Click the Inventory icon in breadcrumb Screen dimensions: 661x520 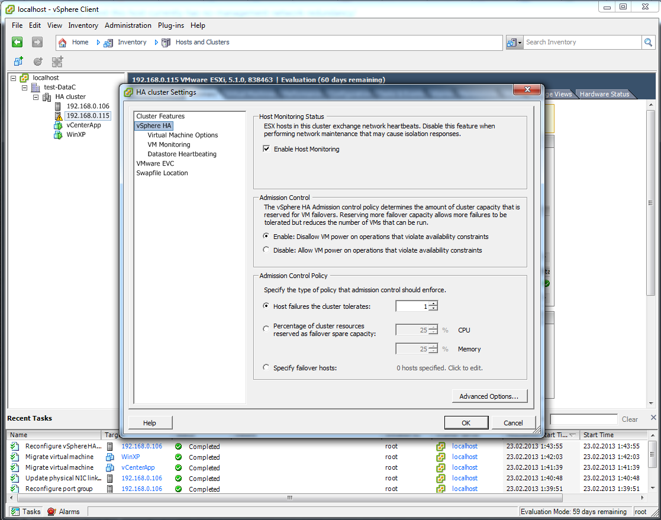click(108, 43)
